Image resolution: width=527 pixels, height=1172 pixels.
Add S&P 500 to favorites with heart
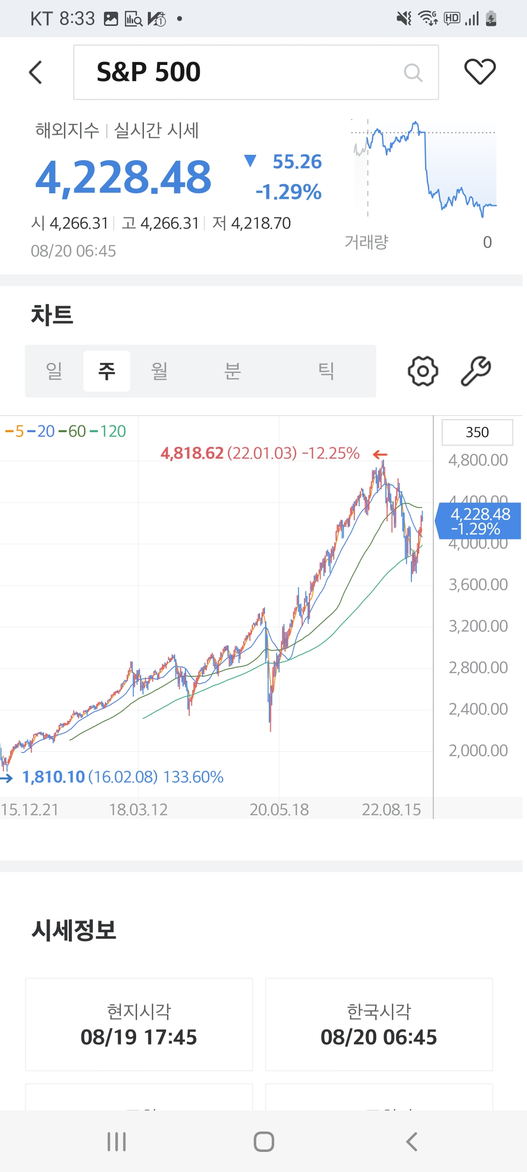[480, 71]
